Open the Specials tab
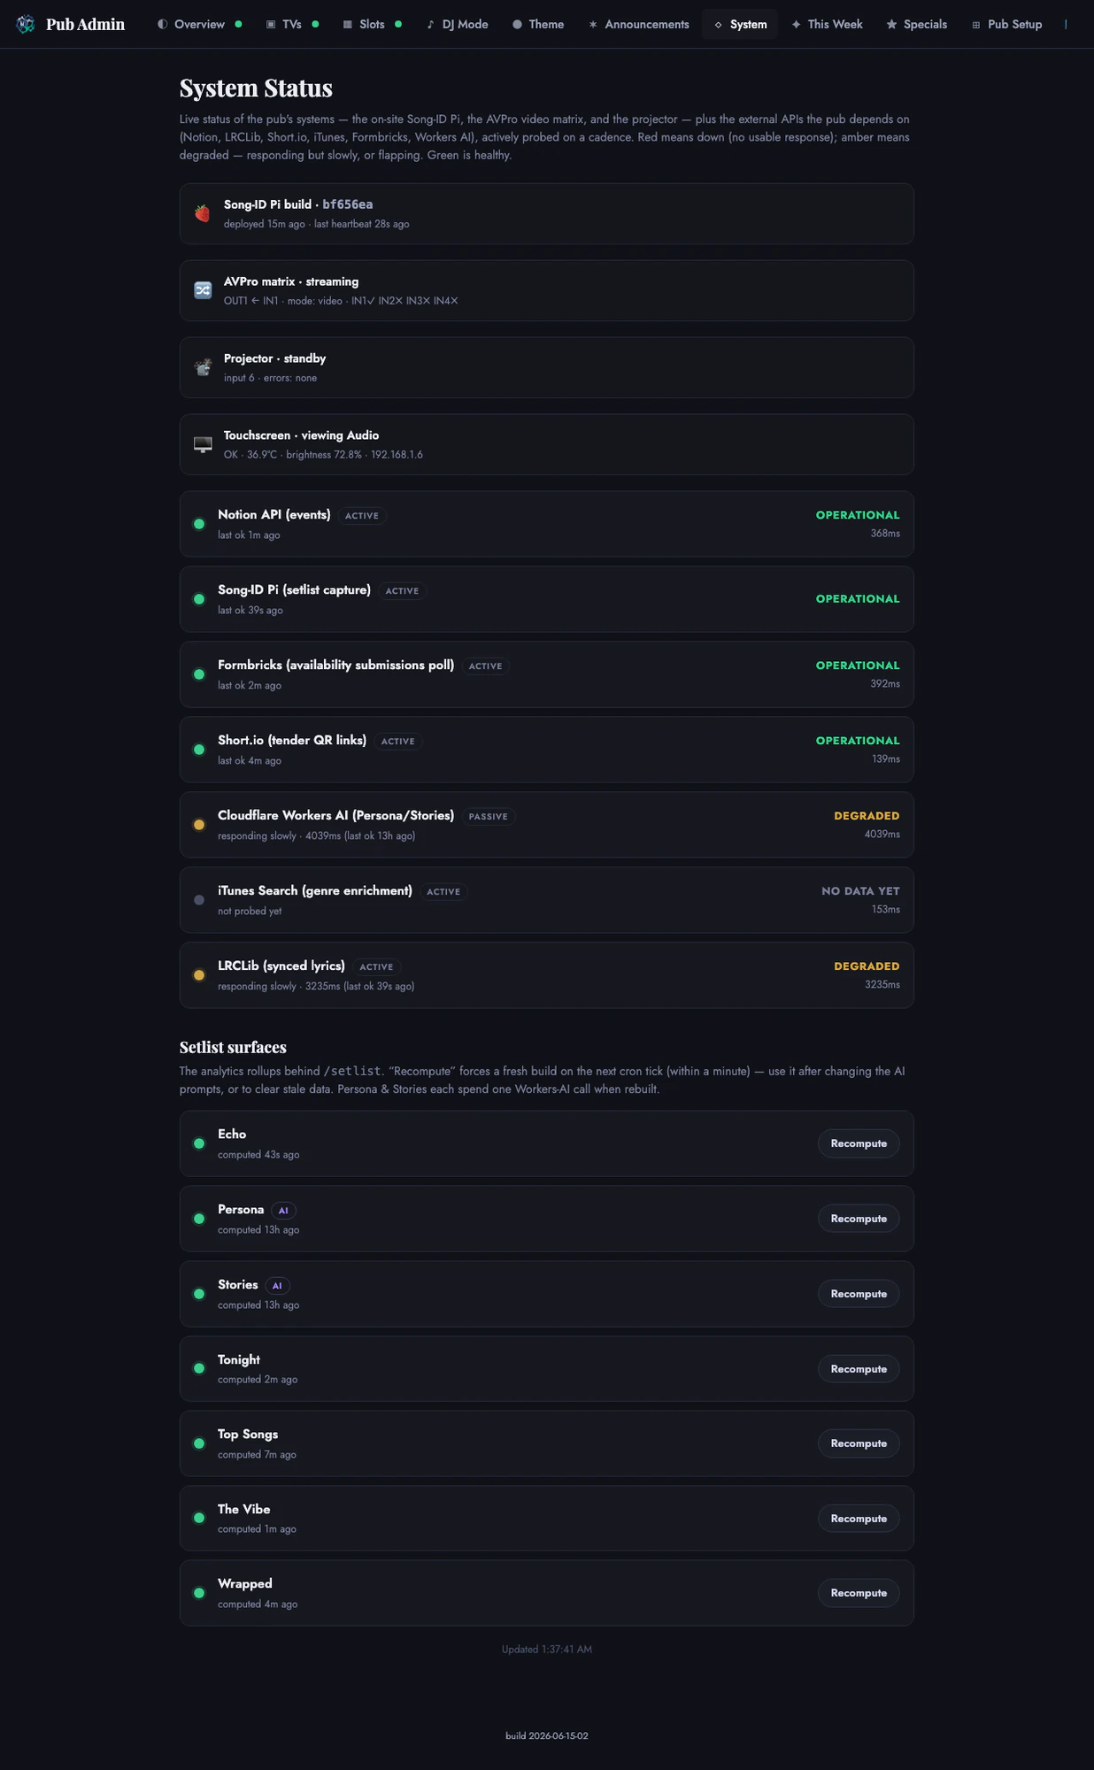The image size is (1094, 1770). click(x=917, y=24)
